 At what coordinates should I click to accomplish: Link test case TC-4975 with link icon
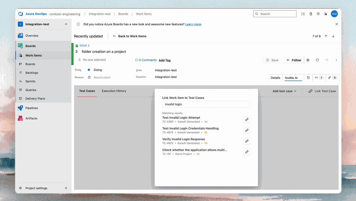coord(247,141)
